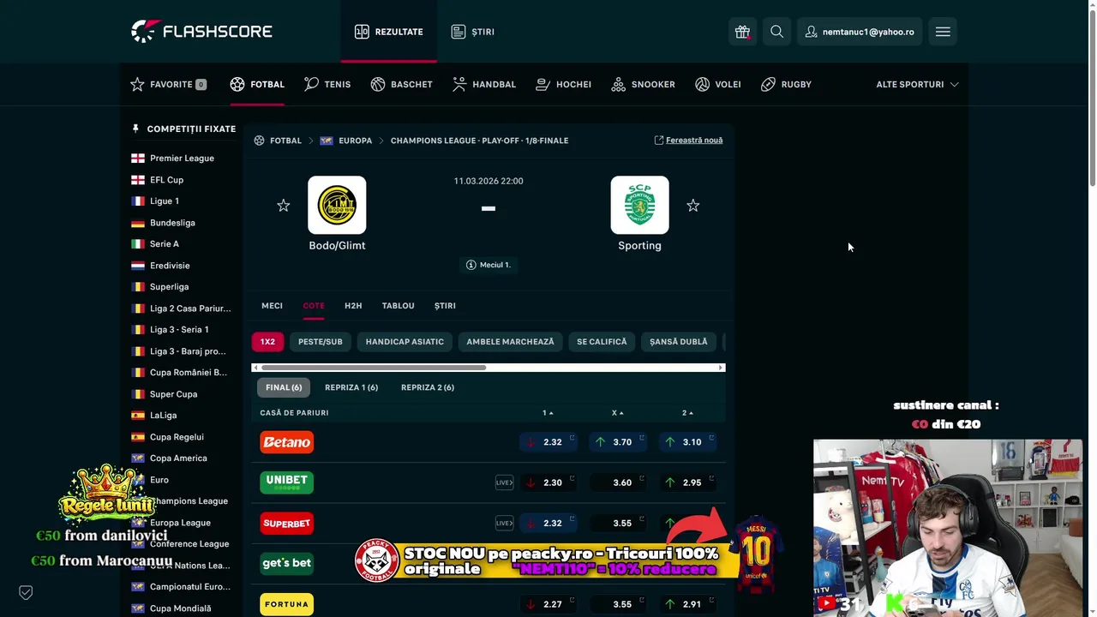This screenshot has width=1097, height=617.
Task: Open Premier League in pinned competitions
Action: pos(182,159)
